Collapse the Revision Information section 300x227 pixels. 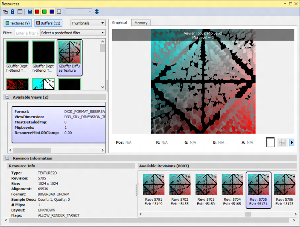(7, 158)
